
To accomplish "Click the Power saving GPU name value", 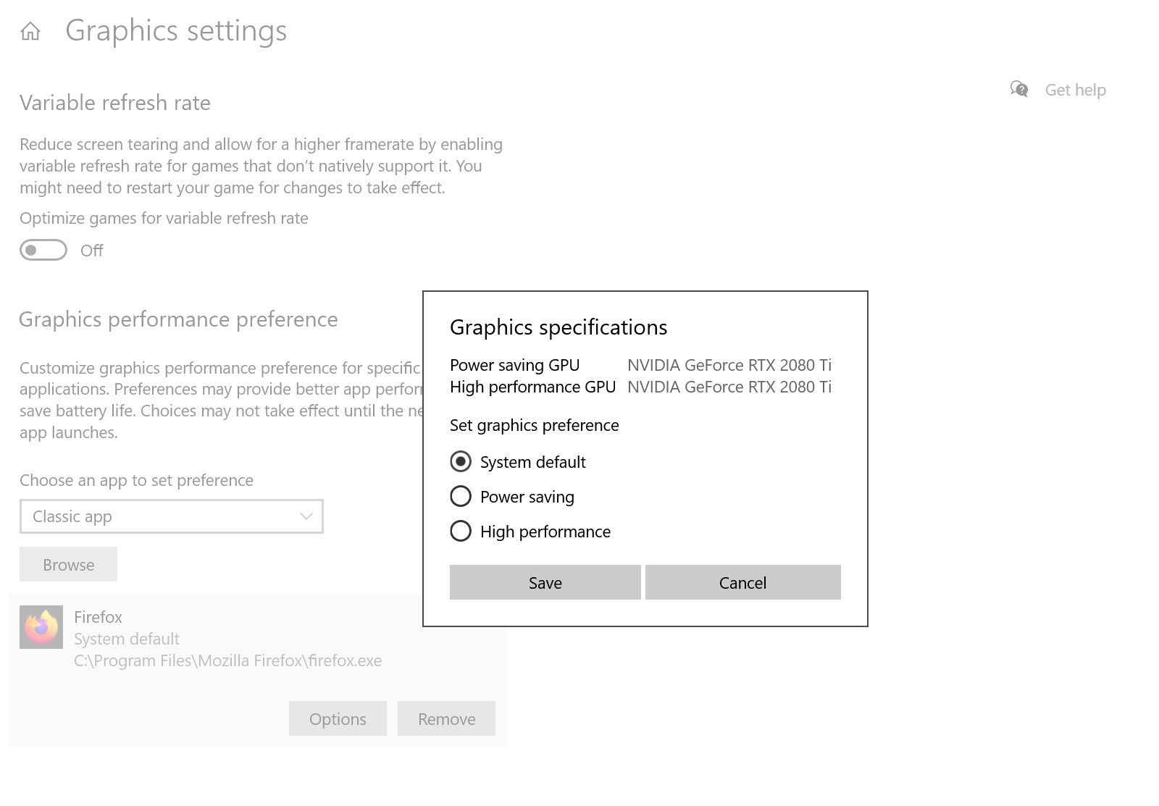I will (x=729, y=365).
